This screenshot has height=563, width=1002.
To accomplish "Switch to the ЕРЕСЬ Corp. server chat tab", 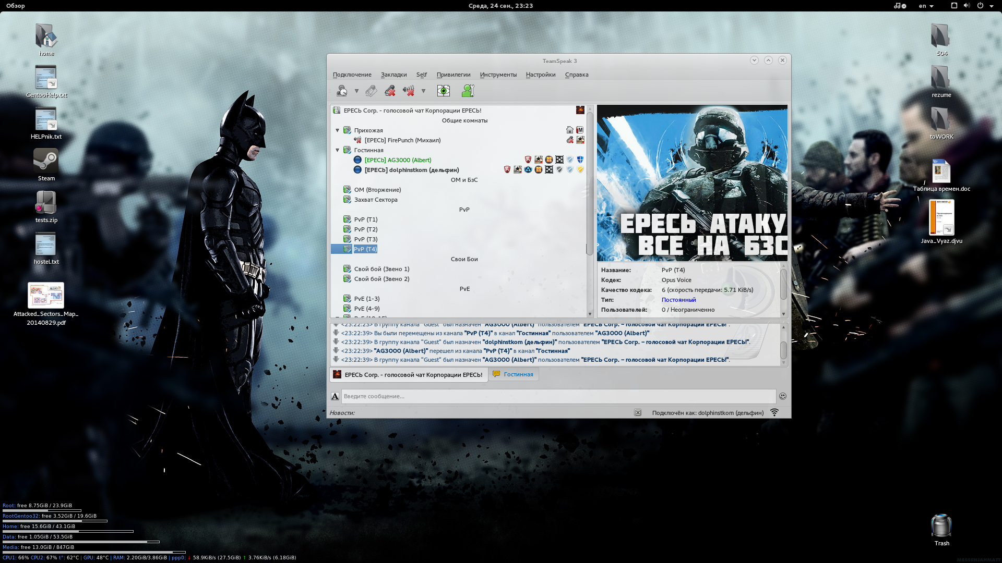I will click(409, 375).
